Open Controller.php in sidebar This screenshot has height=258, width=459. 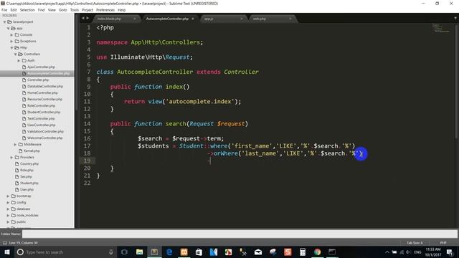click(x=38, y=80)
